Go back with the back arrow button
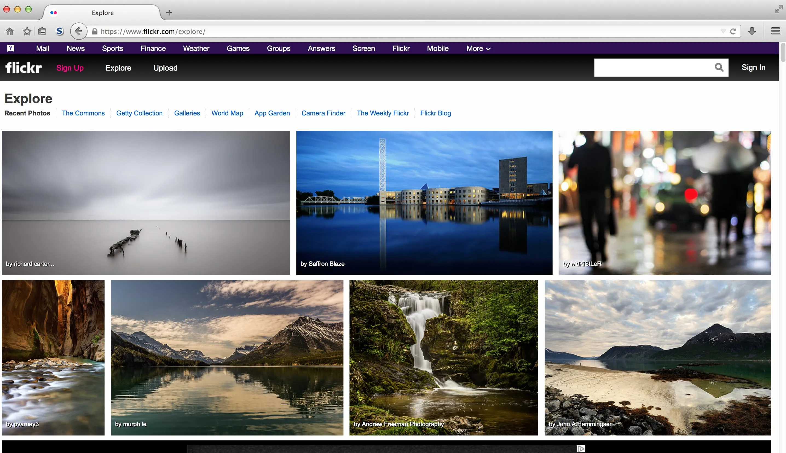This screenshot has height=453, width=786. click(79, 31)
